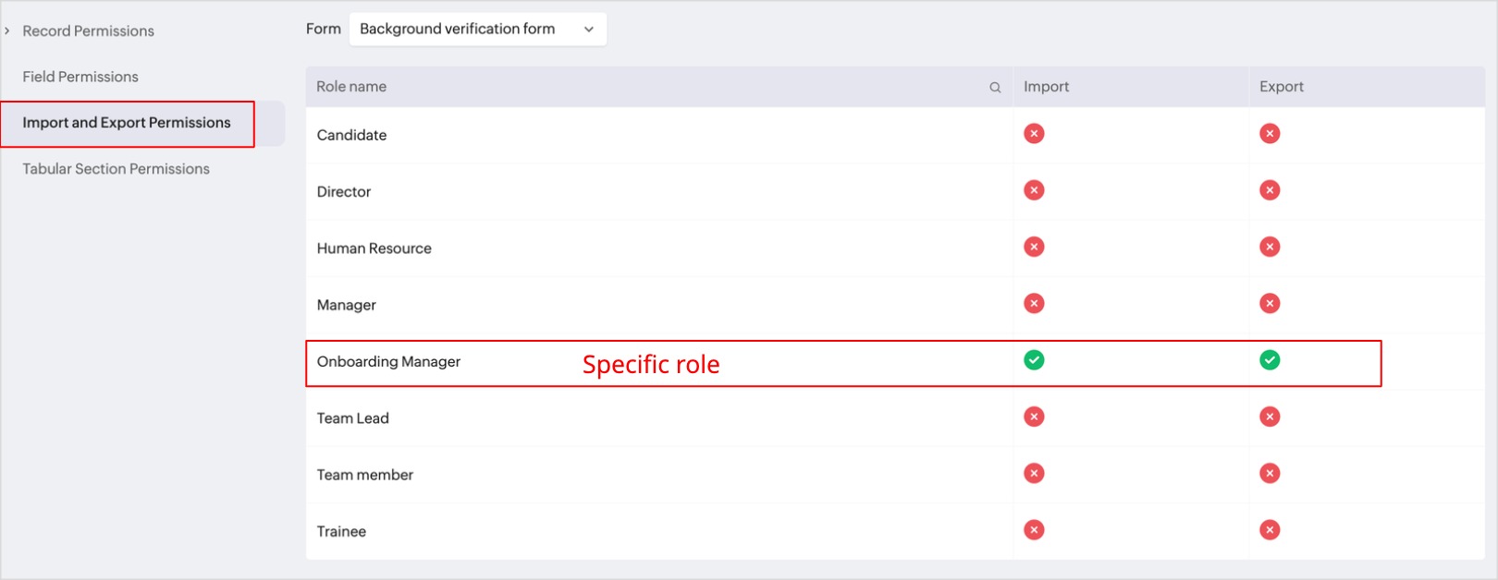
Task: Go to Tabular Section Permissions
Action: (x=116, y=169)
